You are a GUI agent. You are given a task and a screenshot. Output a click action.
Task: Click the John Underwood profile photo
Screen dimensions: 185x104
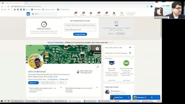tap(36, 61)
